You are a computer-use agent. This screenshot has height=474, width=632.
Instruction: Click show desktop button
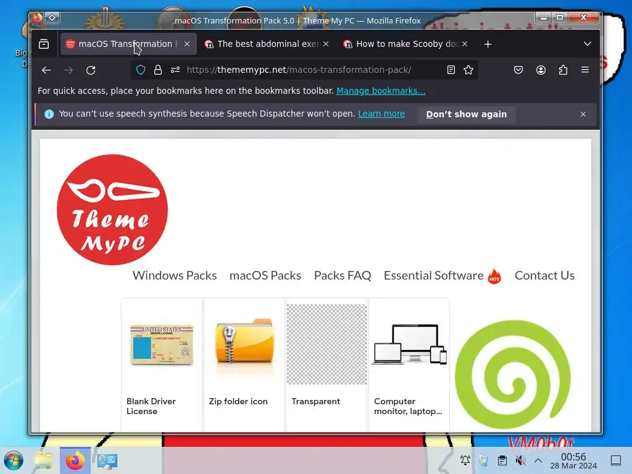(616, 460)
